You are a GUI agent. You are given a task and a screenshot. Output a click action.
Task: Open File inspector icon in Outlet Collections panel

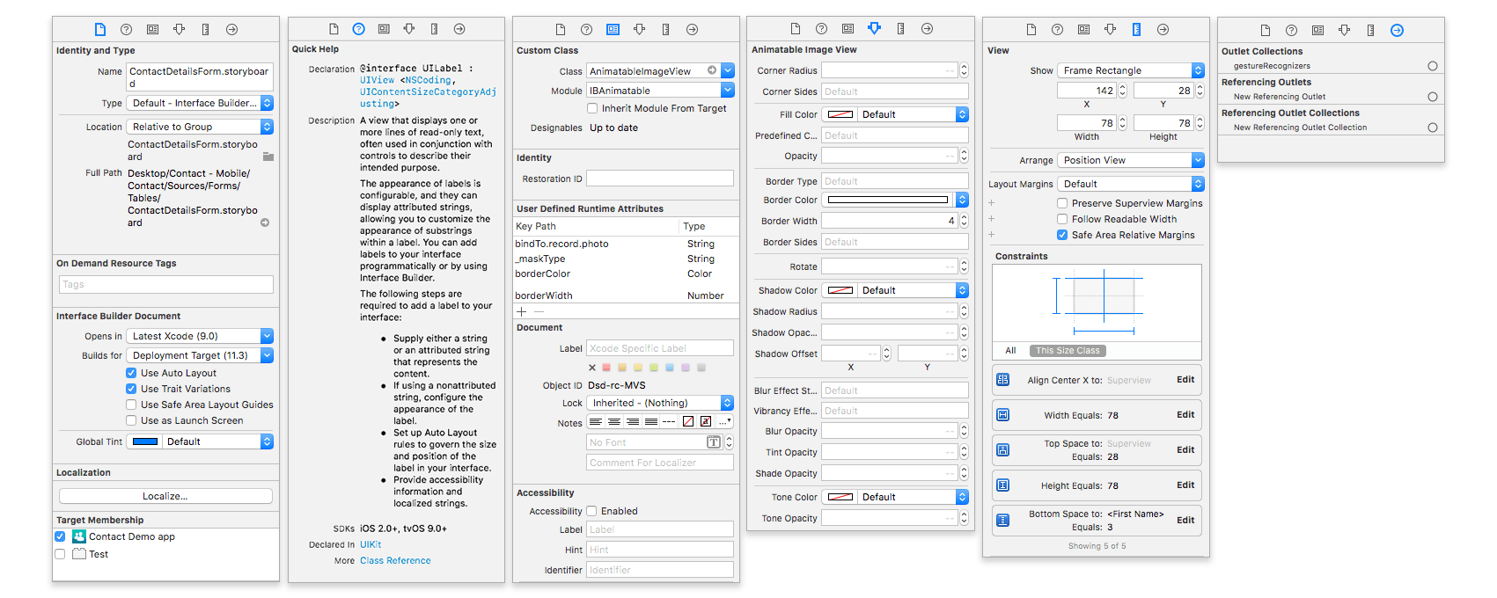pos(1265,30)
